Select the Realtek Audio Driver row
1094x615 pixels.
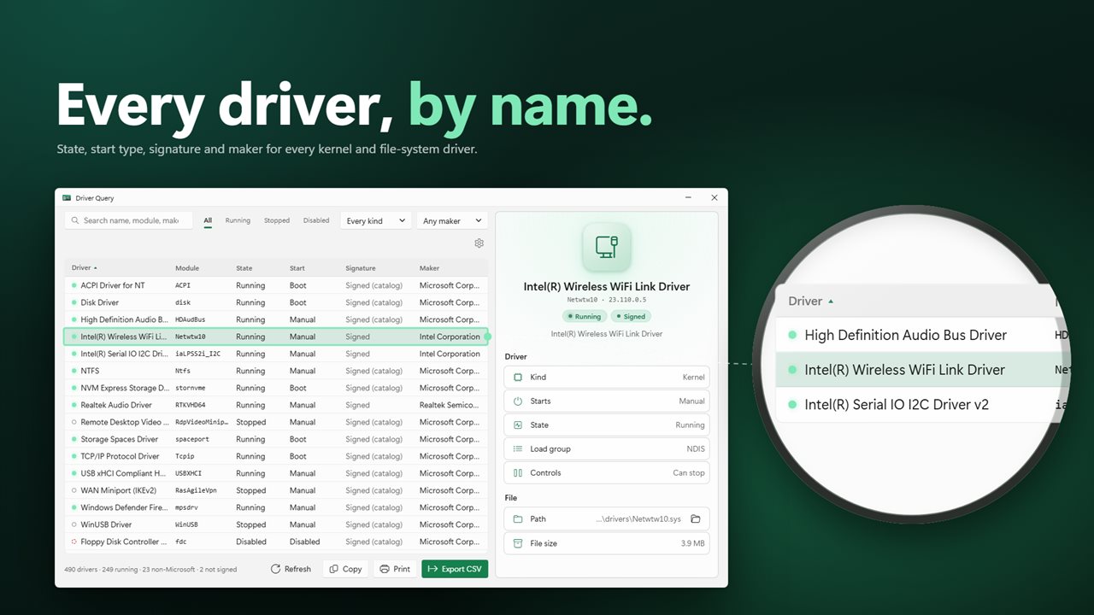click(276, 405)
